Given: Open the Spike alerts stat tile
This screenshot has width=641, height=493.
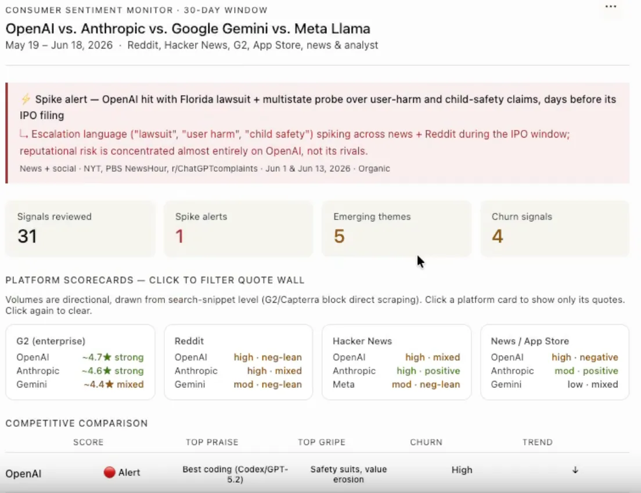Looking at the screenshot, I should pos(238,229).
